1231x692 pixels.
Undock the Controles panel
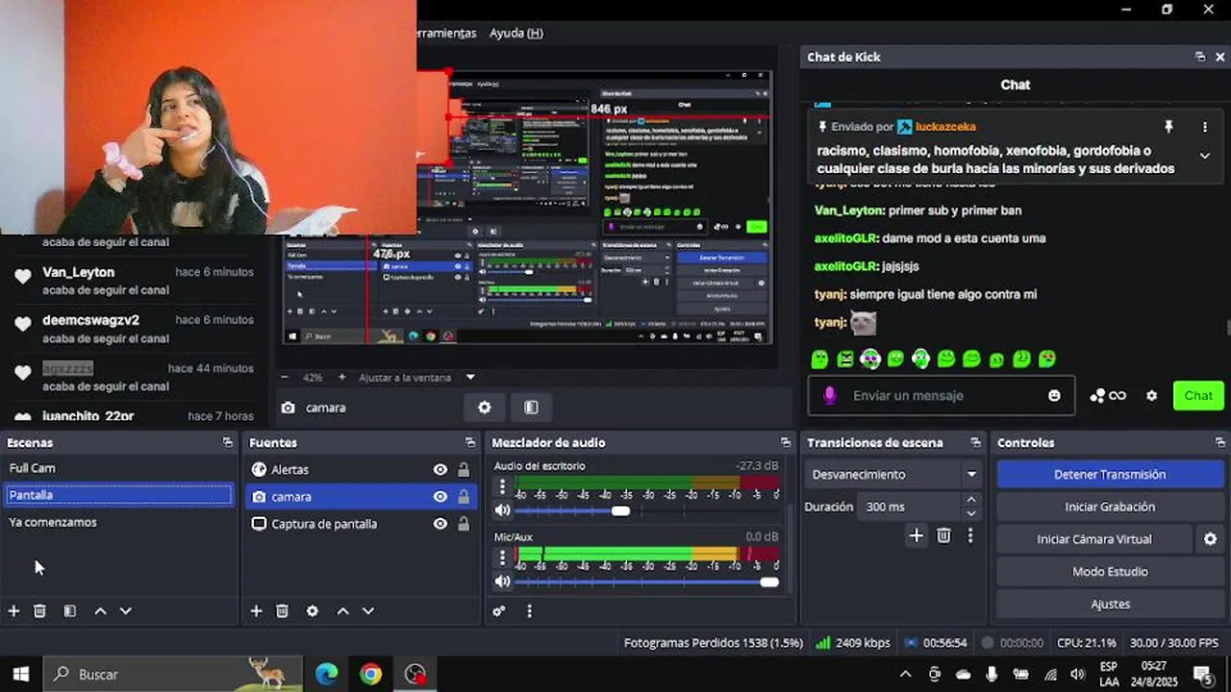pos(1218,442)
